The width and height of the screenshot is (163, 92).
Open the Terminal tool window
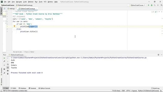click(32, 88)
